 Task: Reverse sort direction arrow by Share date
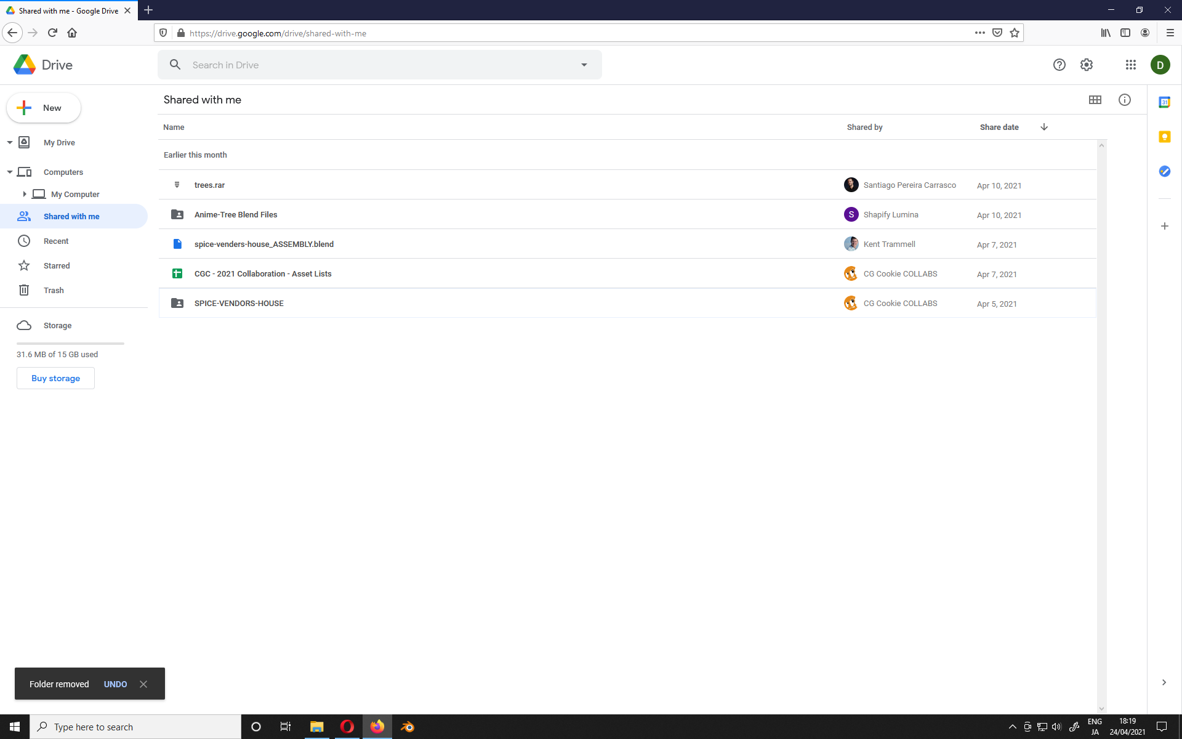[x=1044, y=127]
